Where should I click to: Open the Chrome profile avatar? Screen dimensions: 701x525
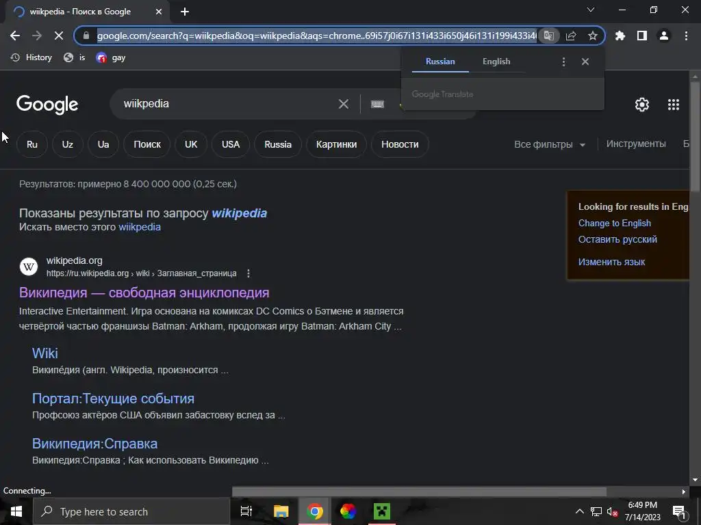(664, 36)
